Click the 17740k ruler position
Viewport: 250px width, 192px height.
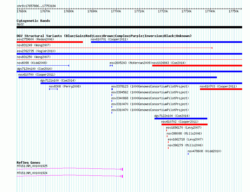coord(210,11)
